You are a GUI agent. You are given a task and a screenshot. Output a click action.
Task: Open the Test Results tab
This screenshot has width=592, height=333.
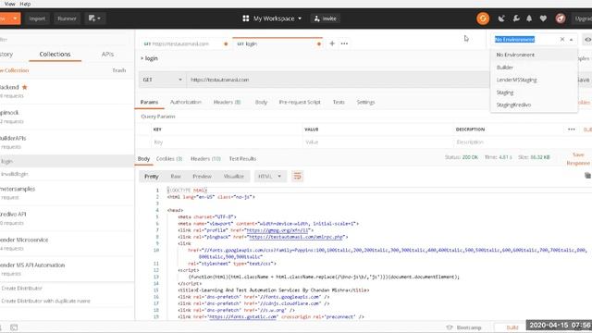click(x=242, y=158)
